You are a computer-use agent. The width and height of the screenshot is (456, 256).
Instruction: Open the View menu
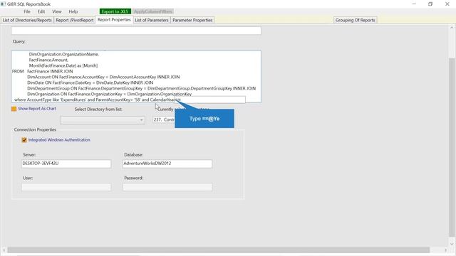tap(57, 11)
